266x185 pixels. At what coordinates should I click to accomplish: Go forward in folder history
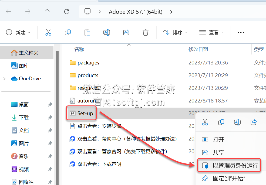(x=28, y=12)
